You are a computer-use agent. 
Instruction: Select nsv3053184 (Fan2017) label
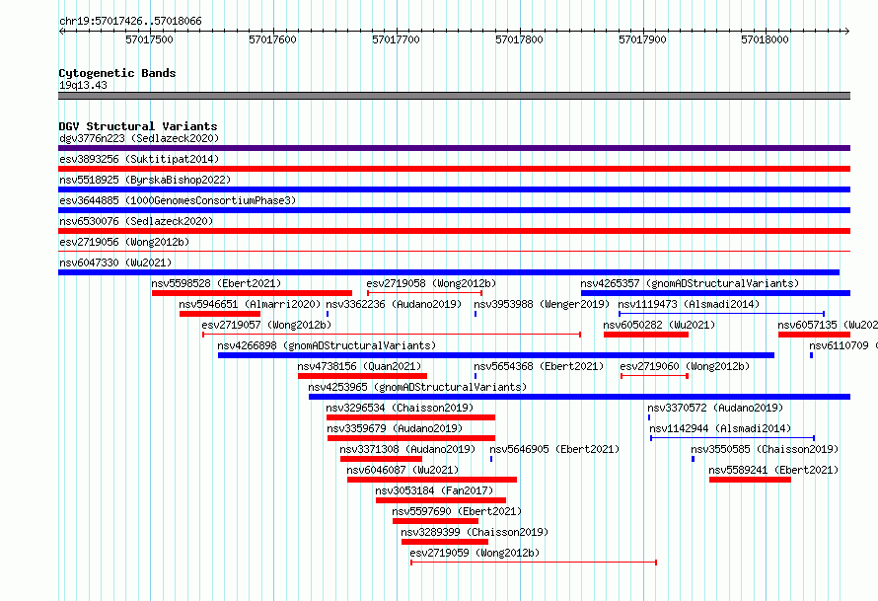tap(434, 490)
